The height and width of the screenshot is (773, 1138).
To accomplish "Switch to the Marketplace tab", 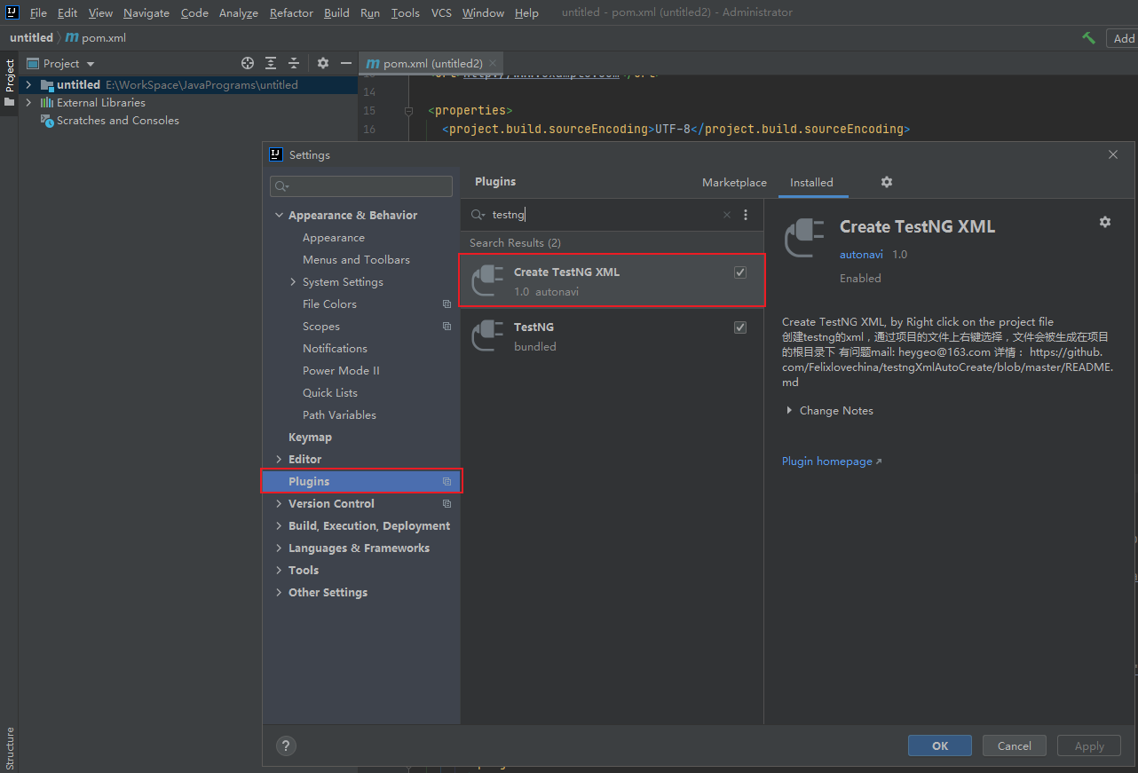I will pyautogui.click(x=734, y=182).
